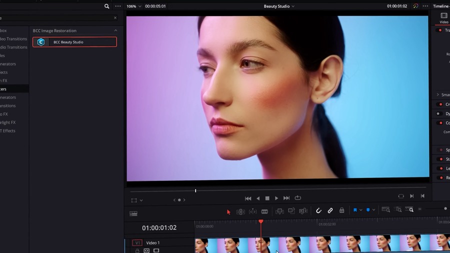Open the effects search magnifier icon
This screenshot has width=450, height=253.
pos(107,6)
